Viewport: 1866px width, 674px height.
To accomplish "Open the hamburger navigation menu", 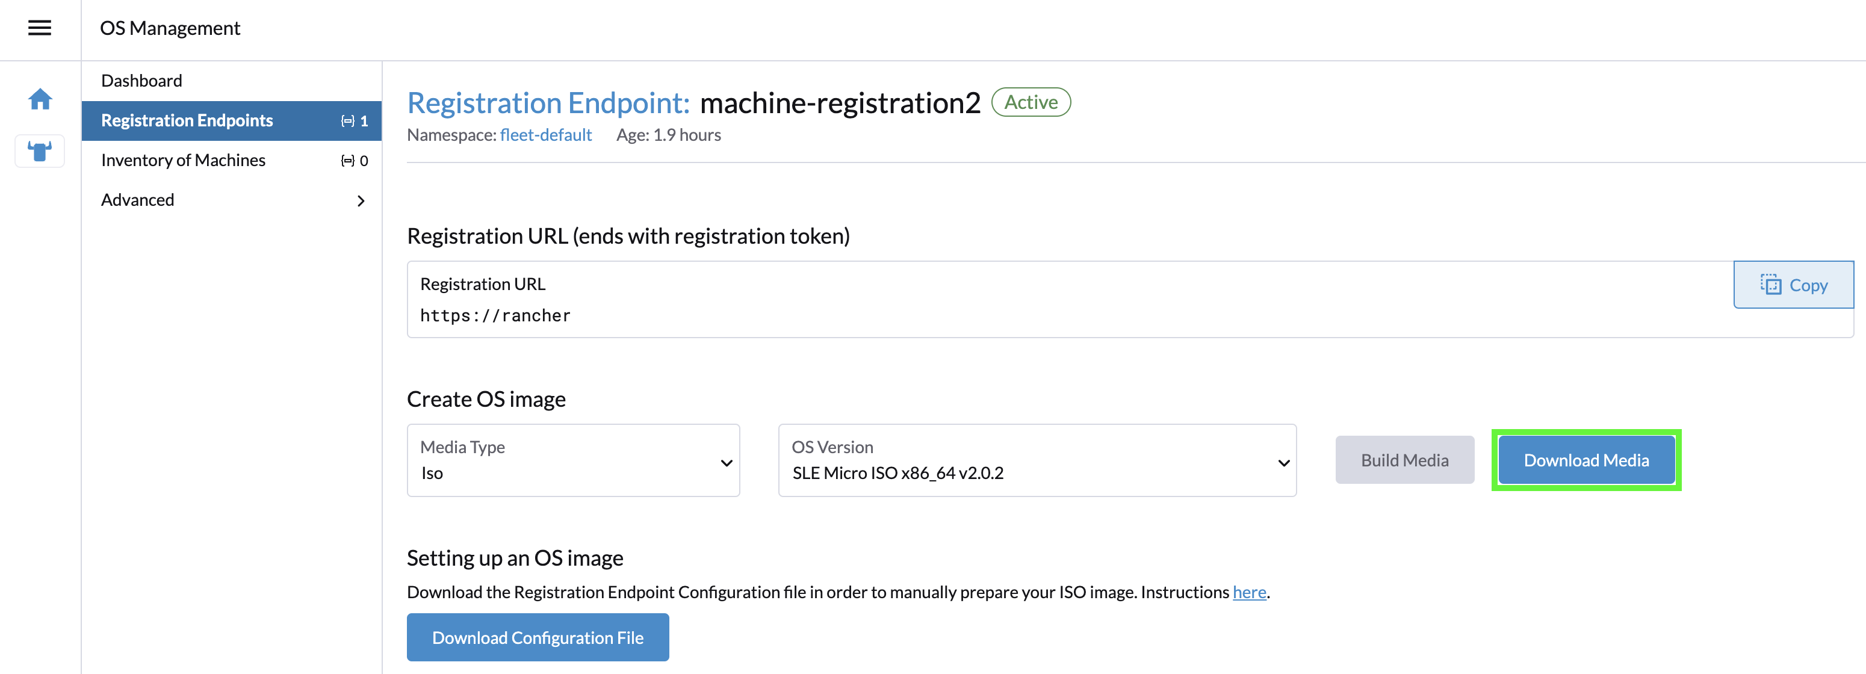I will click(x=39, y=28).
